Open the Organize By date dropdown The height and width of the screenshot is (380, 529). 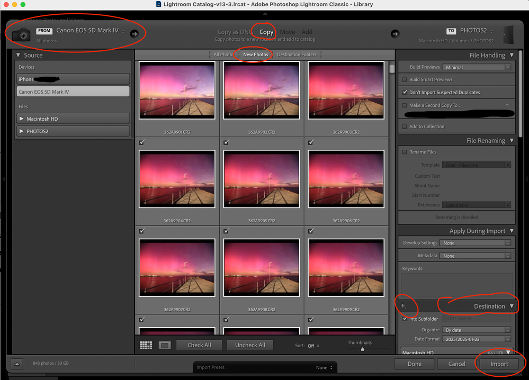pyautogui.click(x=476, y=329)
